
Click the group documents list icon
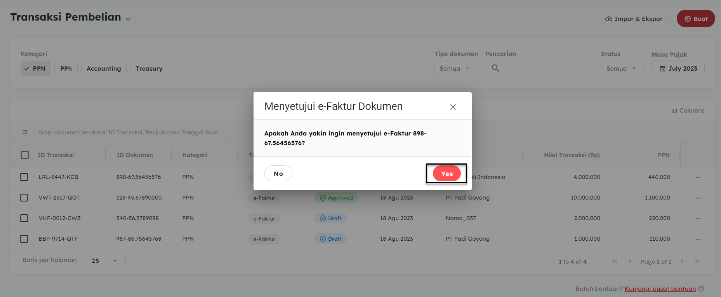point(25,132)
